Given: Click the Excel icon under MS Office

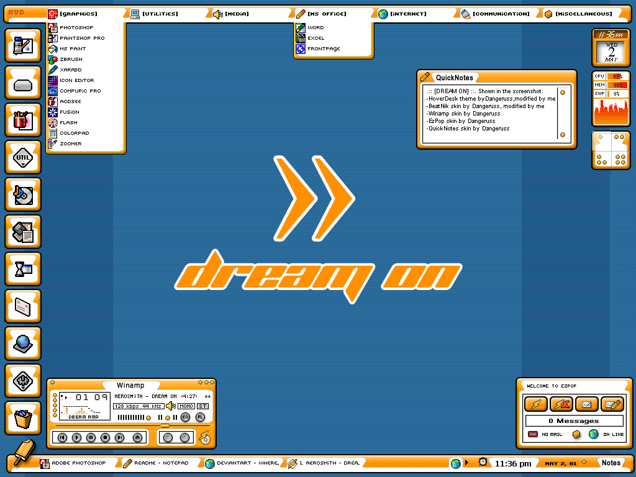Looking at the screenshot, I should (x=301, y=38).
